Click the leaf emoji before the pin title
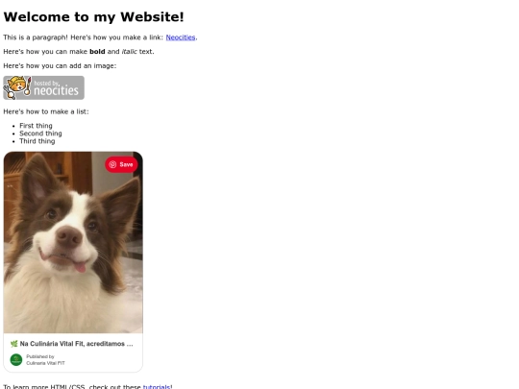This screenshot has height=389, width=519. 13,344
